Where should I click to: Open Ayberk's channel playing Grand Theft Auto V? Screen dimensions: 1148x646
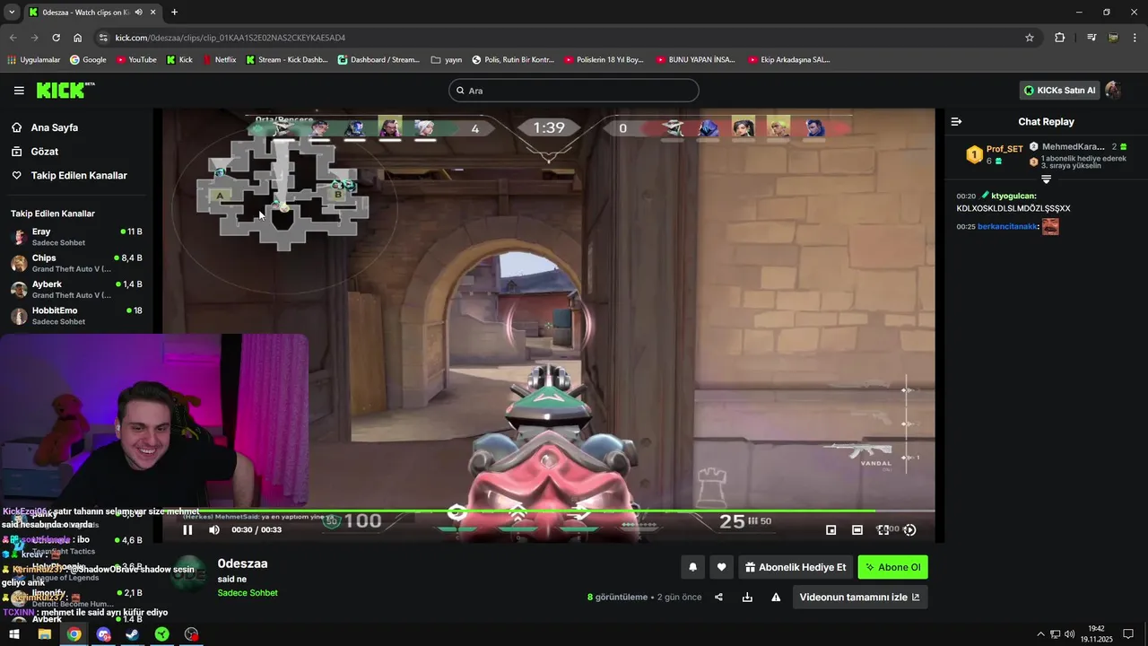pyautogui.click(x=75, y=289)
